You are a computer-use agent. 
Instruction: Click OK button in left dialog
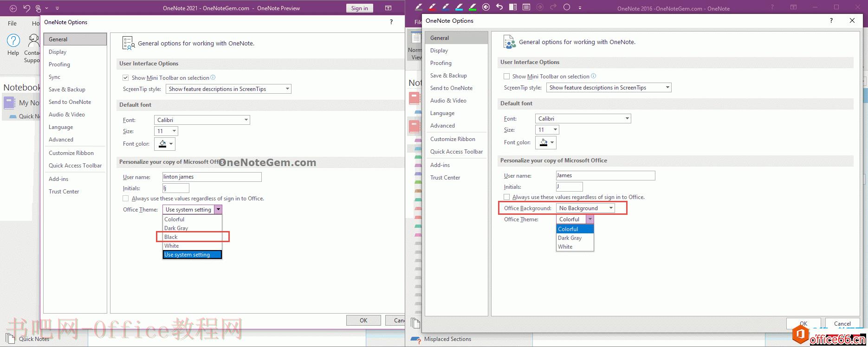coord(363,320)
